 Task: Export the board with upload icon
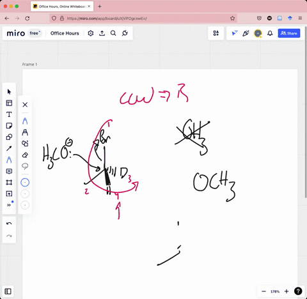click(x=102, y=33)
